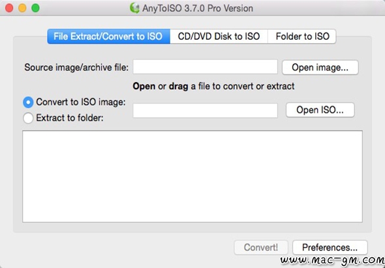Start conversion with the Convert! button
Screen dimensions: 385x268
261,247
